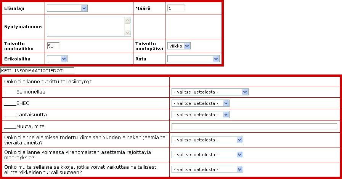Click the Toivottu noutopäivä label
Image resolution: width=342 pixels, height=179 pixels.
(149, 46)
